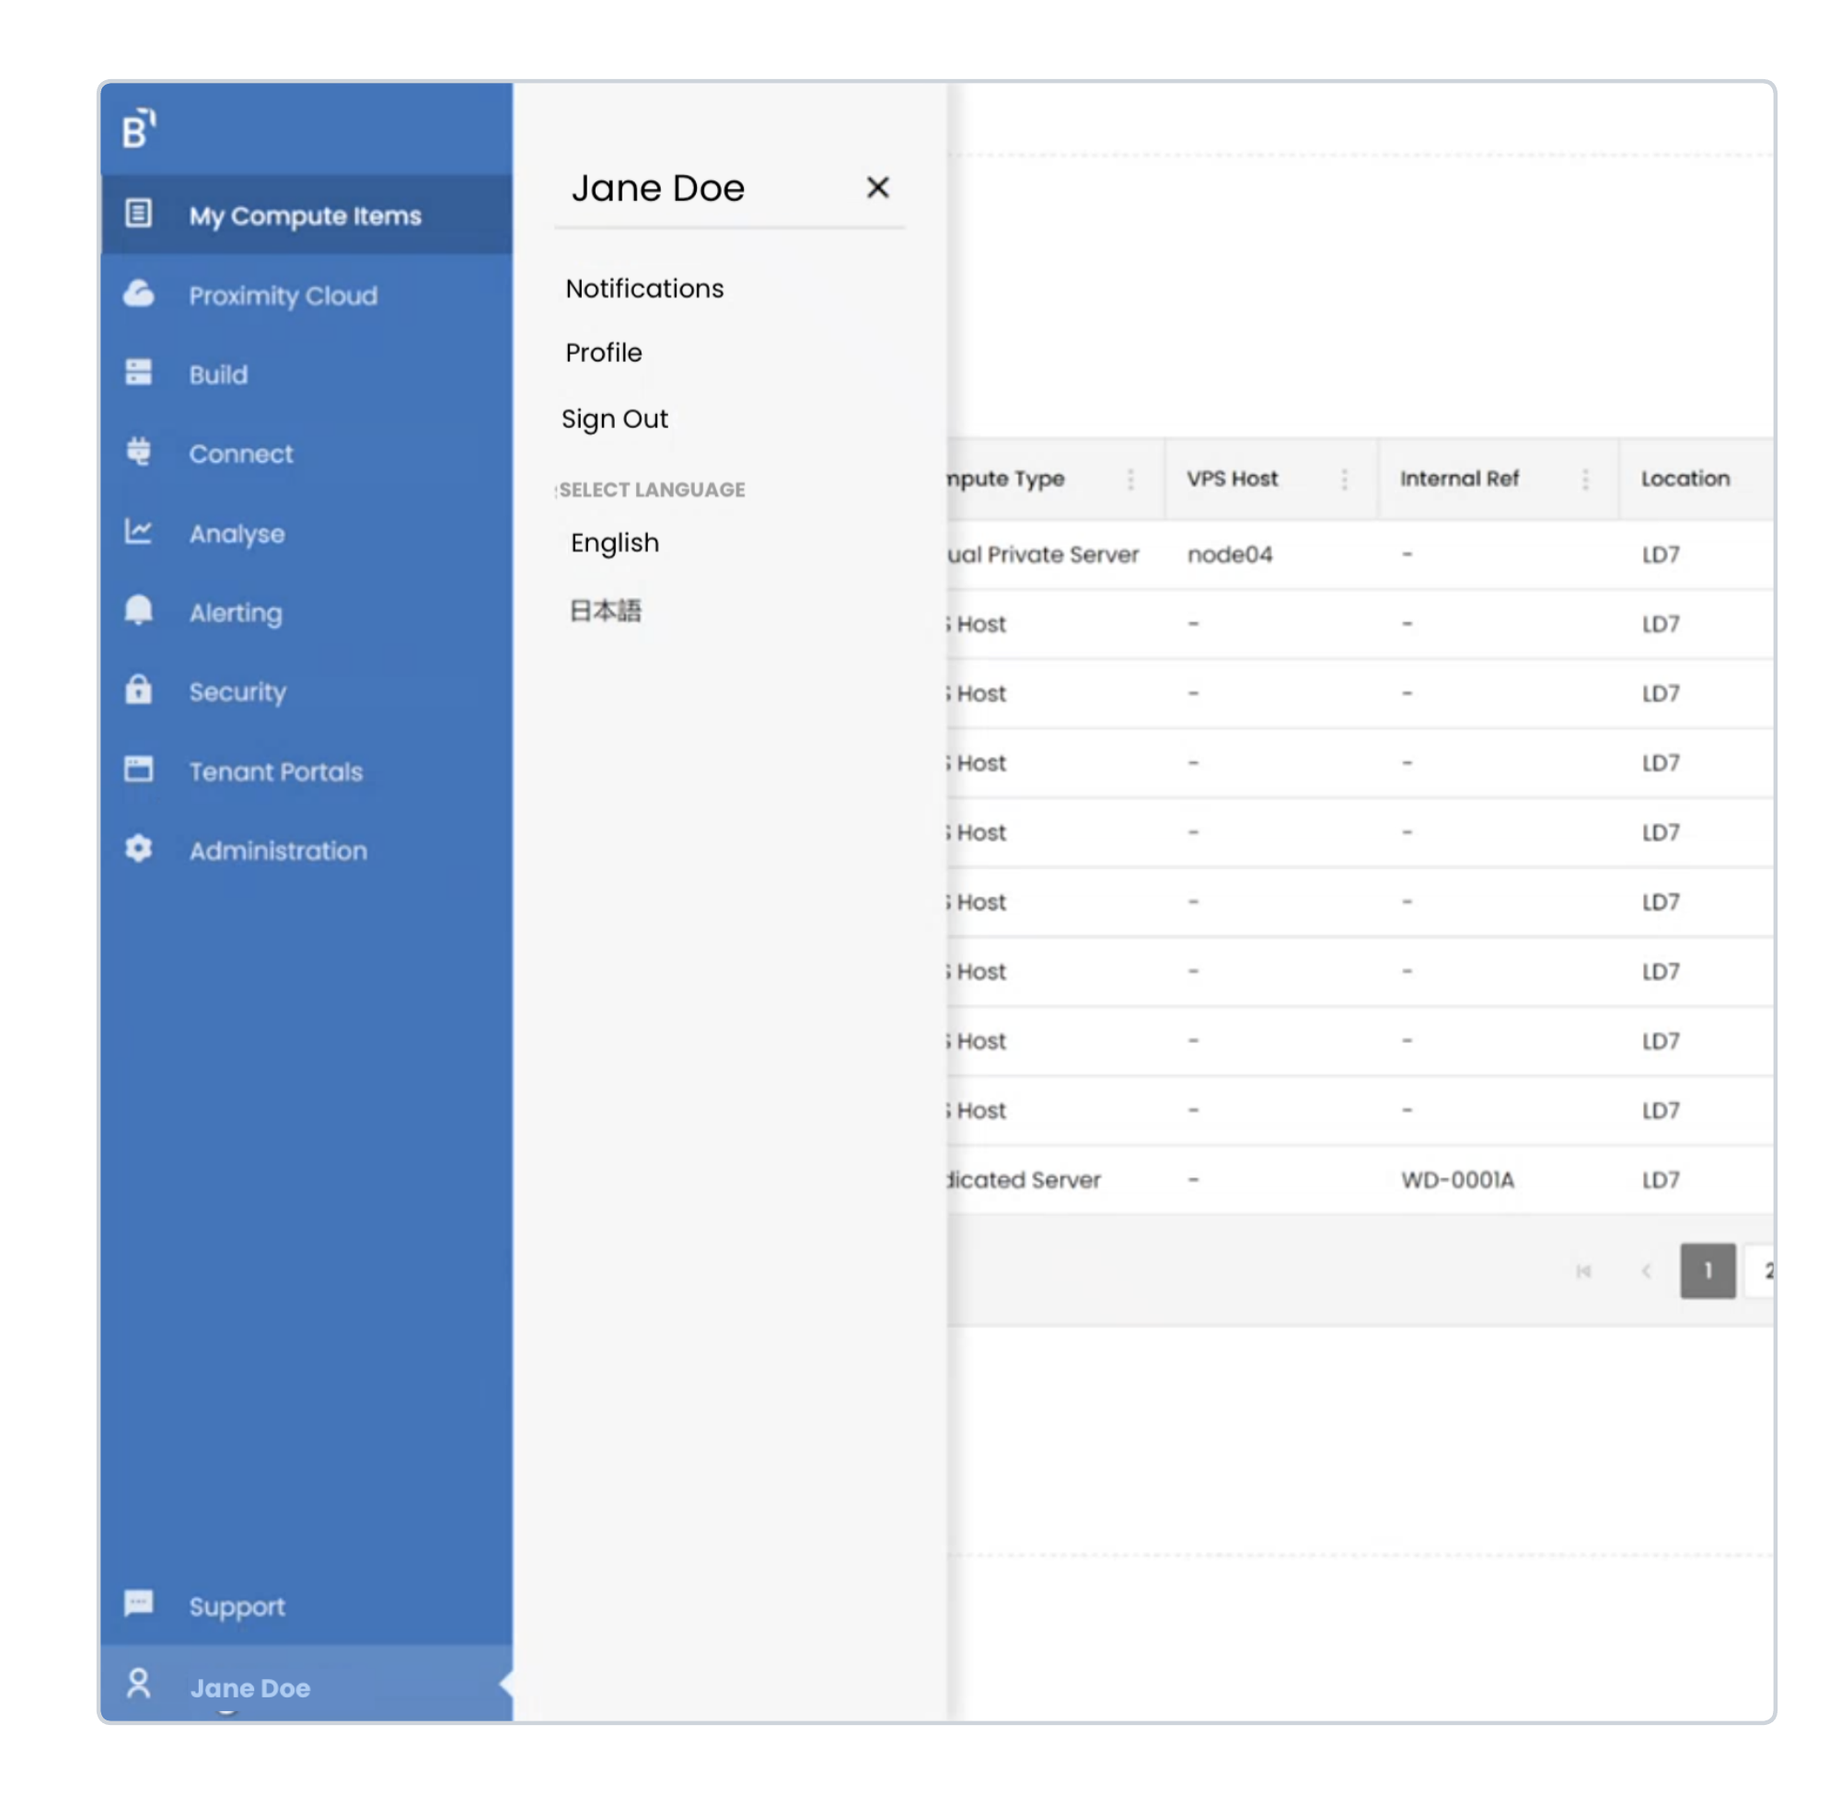The width and height of the screenshot is (1841, 1806).
Task: Open Build via its server icon
Action: click(x=138, y=373)
